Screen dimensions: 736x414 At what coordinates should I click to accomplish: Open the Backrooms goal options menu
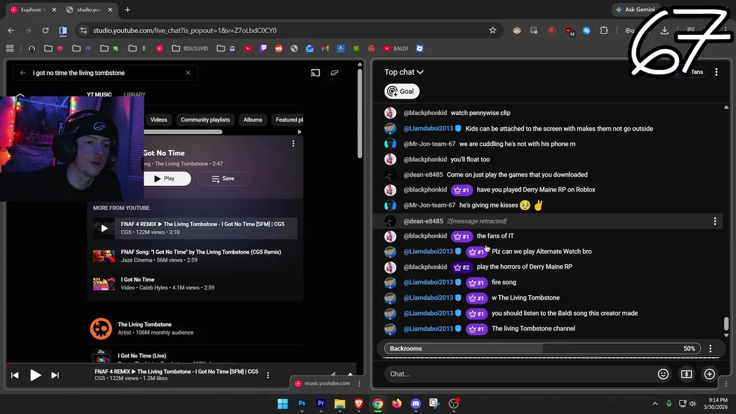click(x=710, y=348)
